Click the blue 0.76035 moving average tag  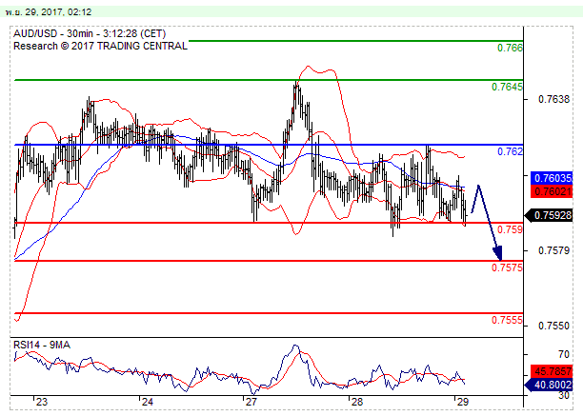[552, 178]
